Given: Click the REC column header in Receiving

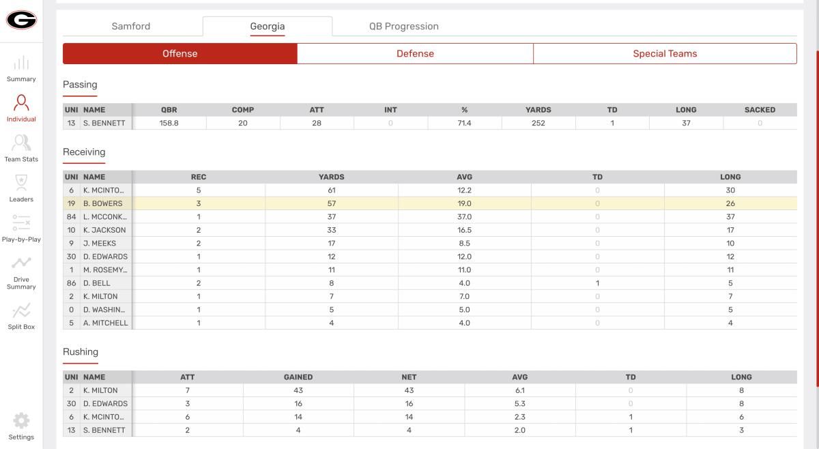Looking at the screenshot, I should (199, 177).
